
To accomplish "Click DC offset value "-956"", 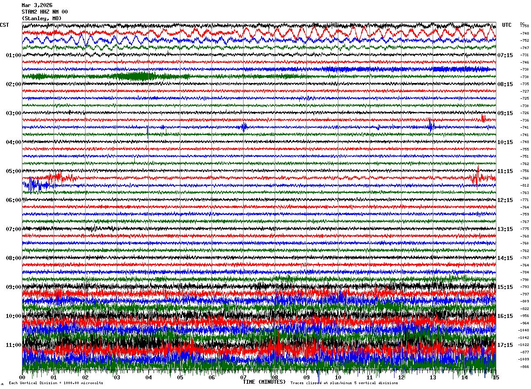I will pos(524,316).
